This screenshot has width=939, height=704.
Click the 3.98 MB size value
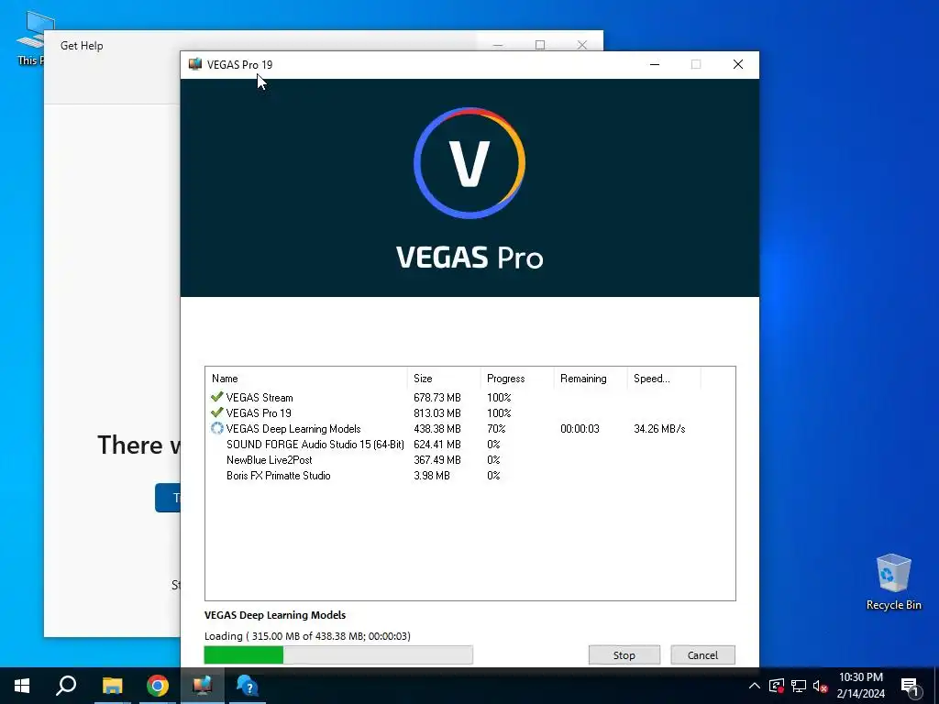[431, 476]
